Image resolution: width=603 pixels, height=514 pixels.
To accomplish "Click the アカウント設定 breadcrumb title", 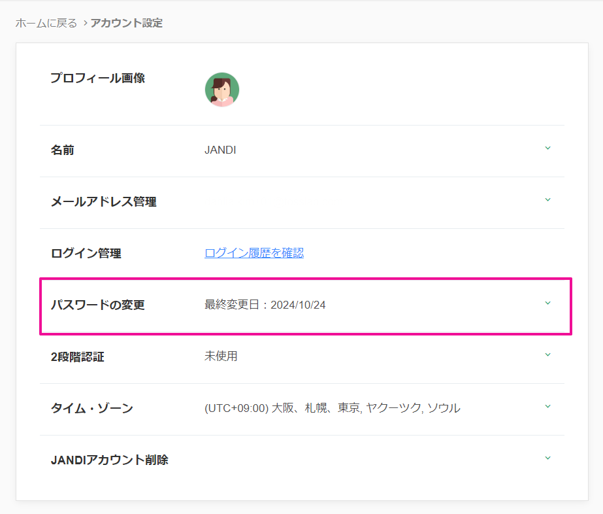I will [x=127, y=24].
